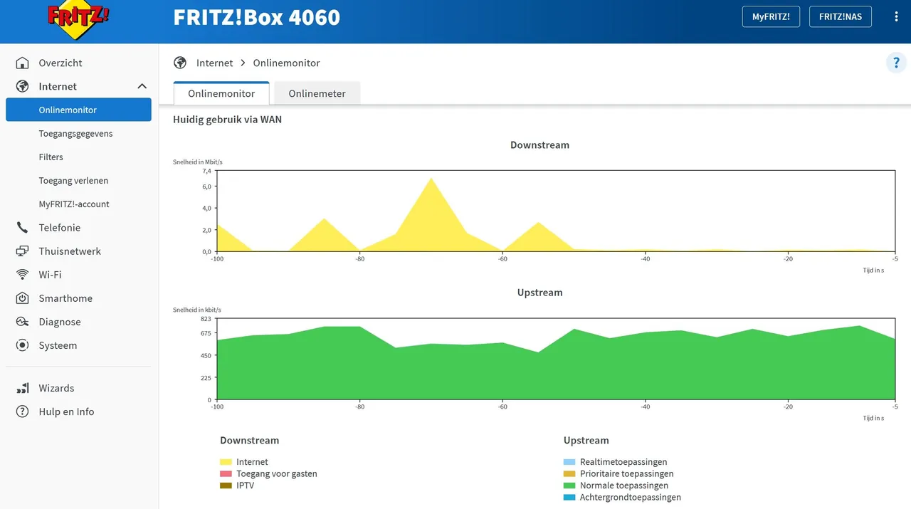Click the Toegang voor gasten legend label
Viewport: 911px width, 509px height.
point(277,473)
